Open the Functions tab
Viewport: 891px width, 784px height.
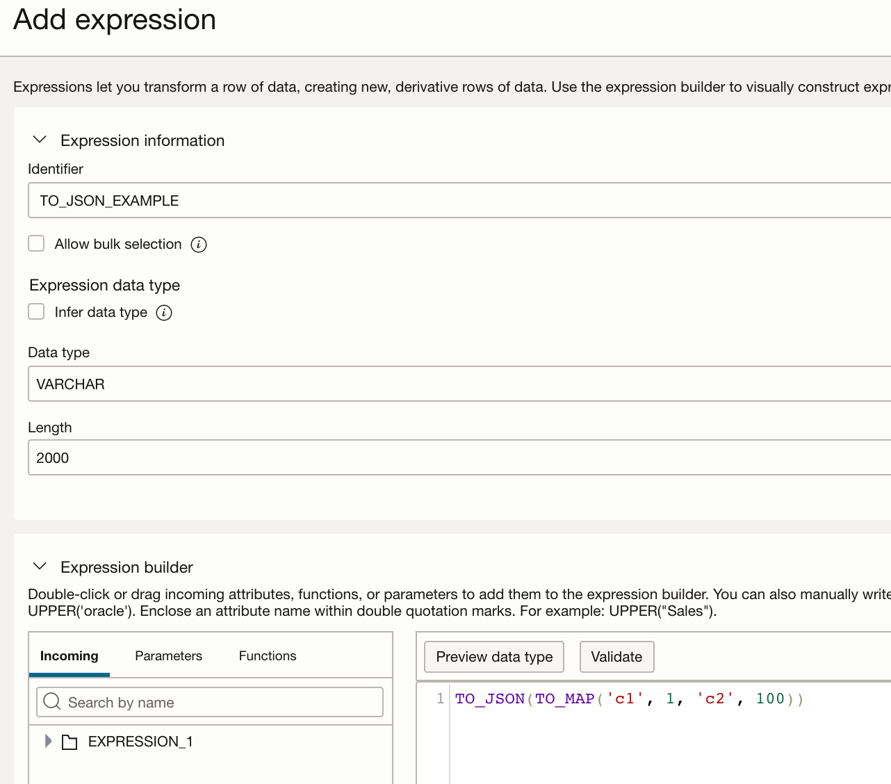point(268,655)
